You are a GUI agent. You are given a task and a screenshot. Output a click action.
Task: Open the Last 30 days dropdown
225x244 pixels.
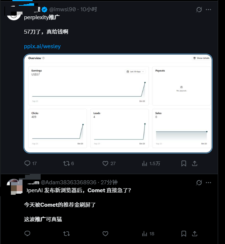point(135,72)
